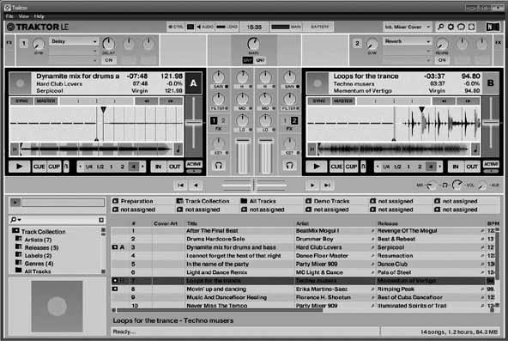Click the flux/loop icon beside CUP on Deck A

(x=66, y=167)
